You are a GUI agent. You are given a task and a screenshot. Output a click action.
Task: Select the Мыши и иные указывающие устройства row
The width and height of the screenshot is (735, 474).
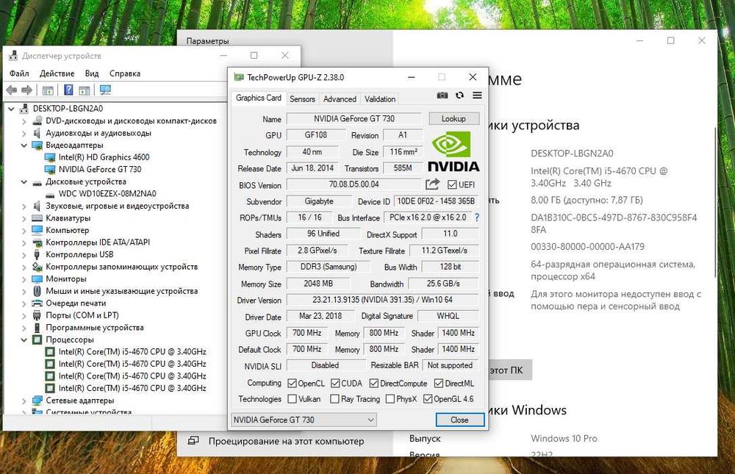click(x=121, y=291)
